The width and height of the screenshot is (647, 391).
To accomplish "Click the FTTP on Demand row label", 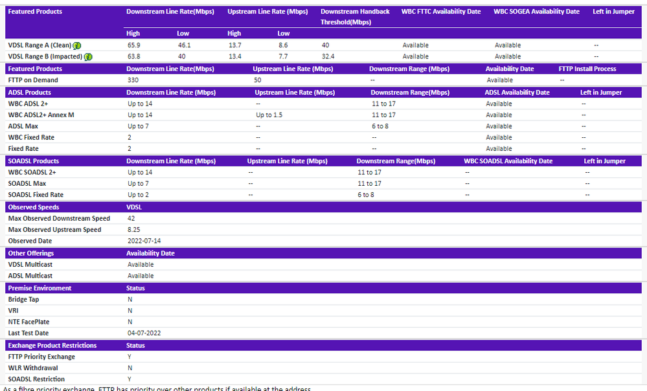I will tap(33, 80).
